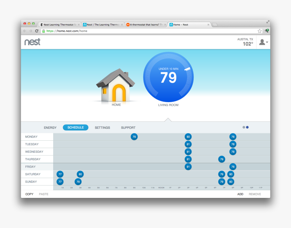
Task: Select the Wednesday row label
Action: click(x=34, y=152)
